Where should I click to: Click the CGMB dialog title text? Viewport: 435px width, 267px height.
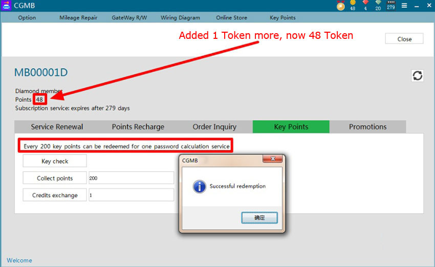(x=190, y=160)
